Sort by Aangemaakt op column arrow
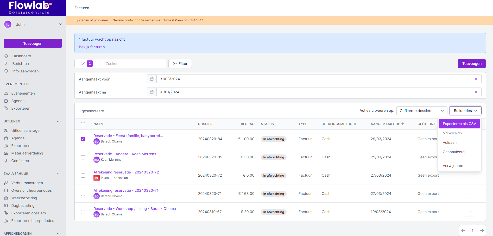This screenshot has height=236, width=493. pyautogui.click(x=403, y=124)
